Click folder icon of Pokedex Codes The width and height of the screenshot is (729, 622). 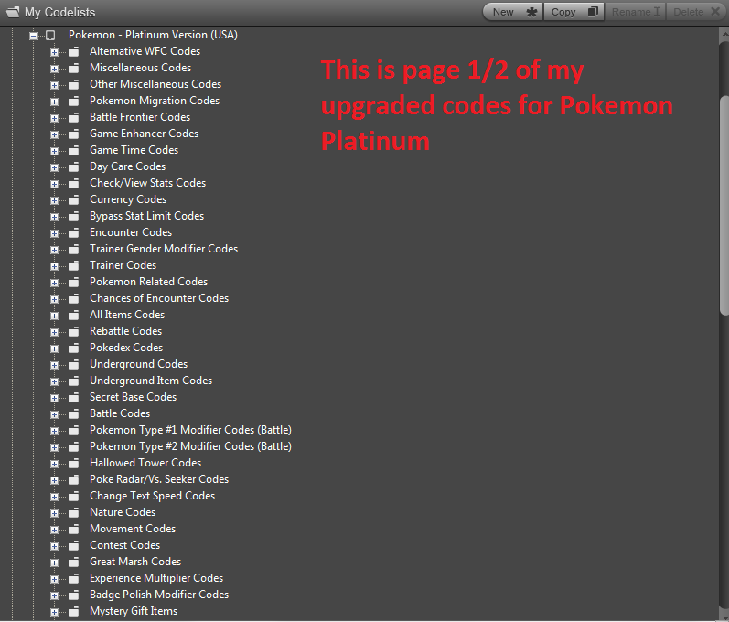73,349
